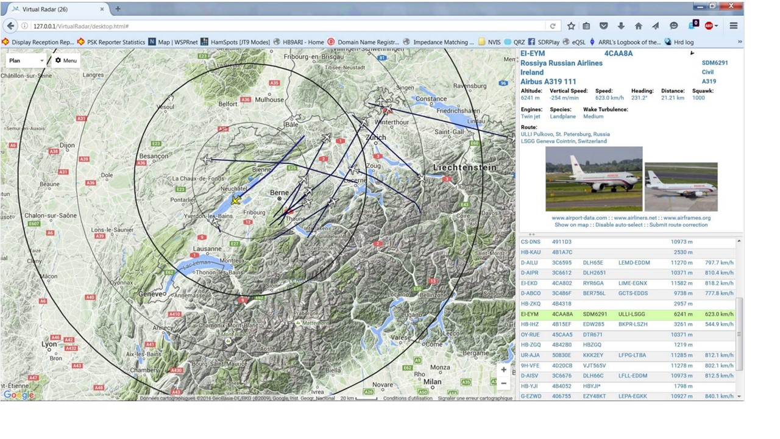Open the Firefox hamburger menu

click(x=734, y=26)
